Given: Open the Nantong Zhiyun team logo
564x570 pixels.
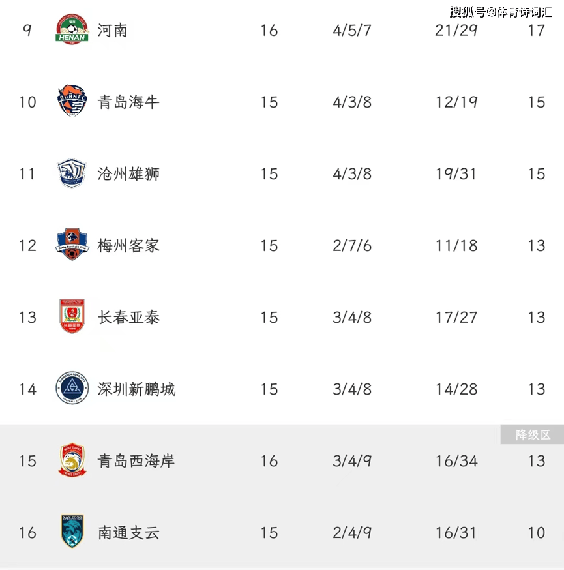Looking at the screenshot, I should coord(72,532).
